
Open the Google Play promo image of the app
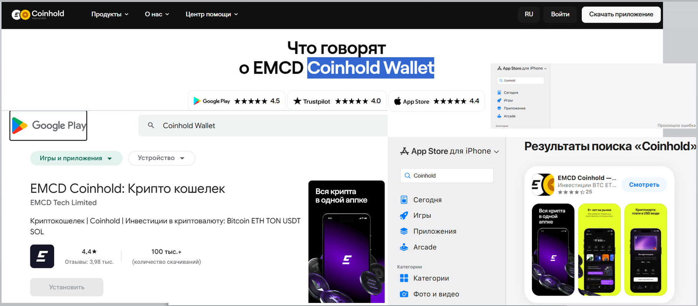click(x=347, y=241)
